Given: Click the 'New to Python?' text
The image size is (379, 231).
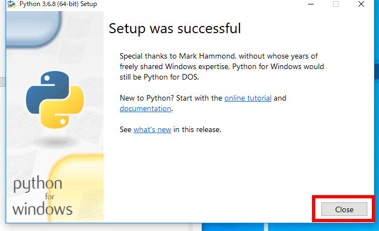Looking at the screenshot, I should tap(147, 98).
